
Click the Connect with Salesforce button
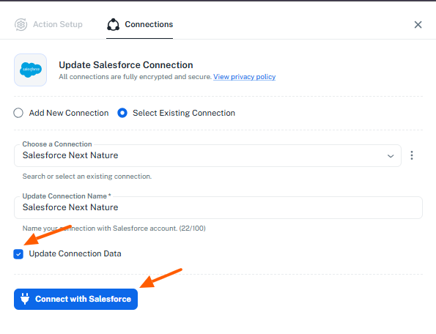click(x=75, y=299)
